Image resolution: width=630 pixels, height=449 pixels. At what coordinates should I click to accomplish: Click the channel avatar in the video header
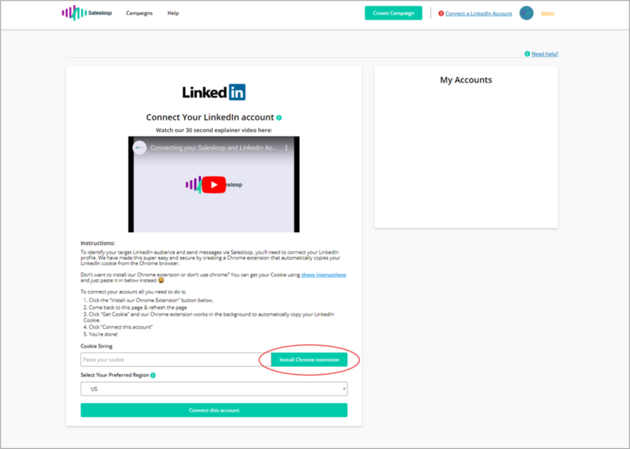140,148
